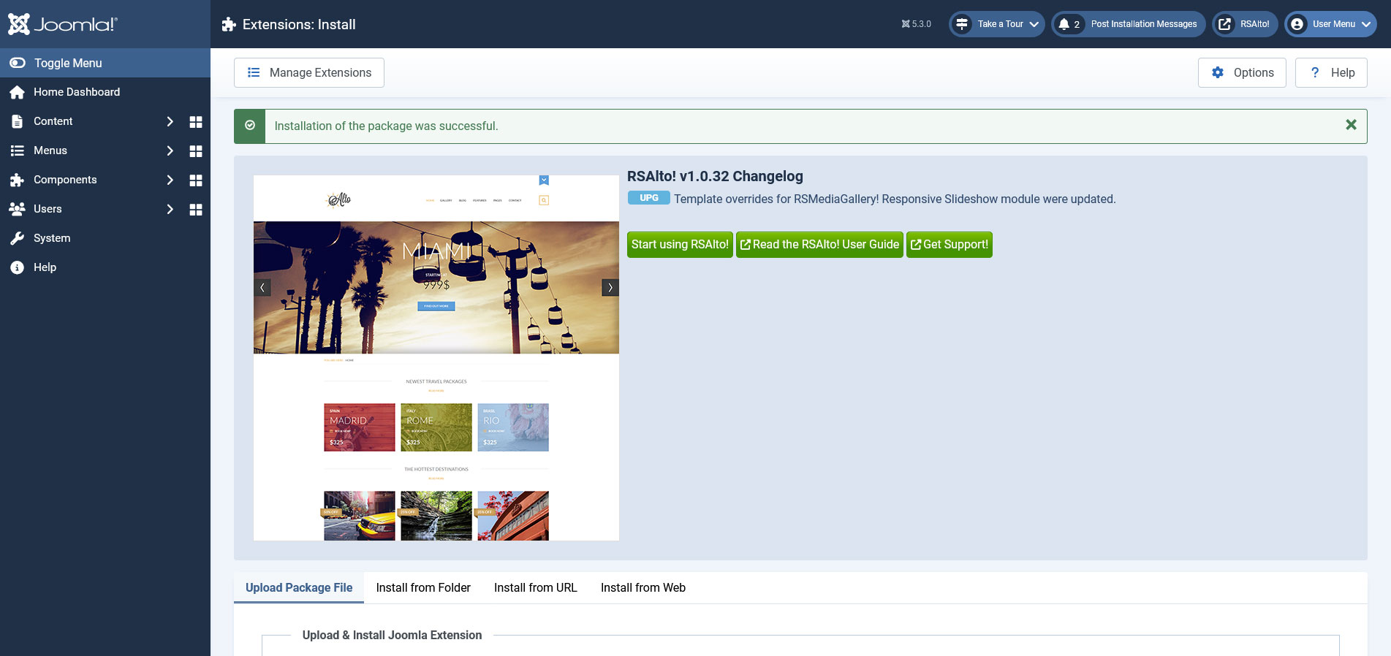Click the Extensions: Install page title

[x=299, y=24]
